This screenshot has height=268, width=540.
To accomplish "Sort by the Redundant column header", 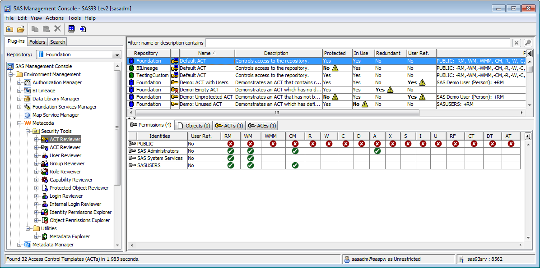I will click(x=391, y=53).
